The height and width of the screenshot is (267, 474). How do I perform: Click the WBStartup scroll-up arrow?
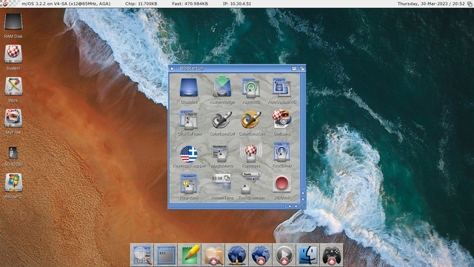click(x=303, y=193)
